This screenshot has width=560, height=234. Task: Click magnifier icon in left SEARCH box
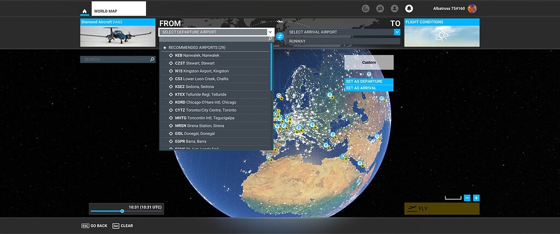[x=152, y=59]
